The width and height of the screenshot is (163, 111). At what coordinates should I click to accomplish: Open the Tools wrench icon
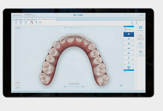tap(132, 23)
